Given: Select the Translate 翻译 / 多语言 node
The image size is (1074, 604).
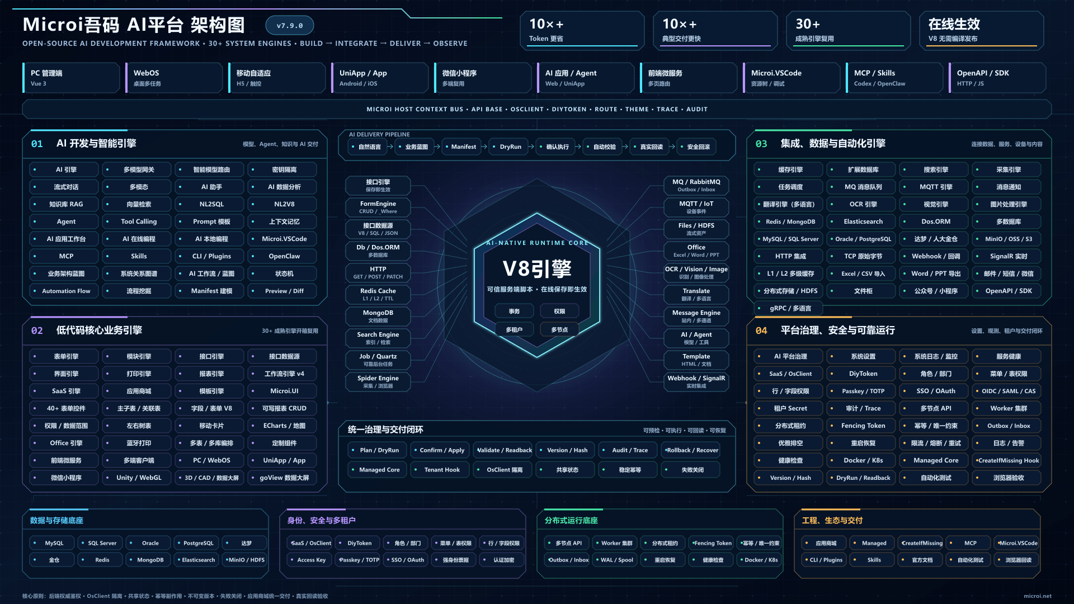Looking at the screenshot, I should pos(696,295).
